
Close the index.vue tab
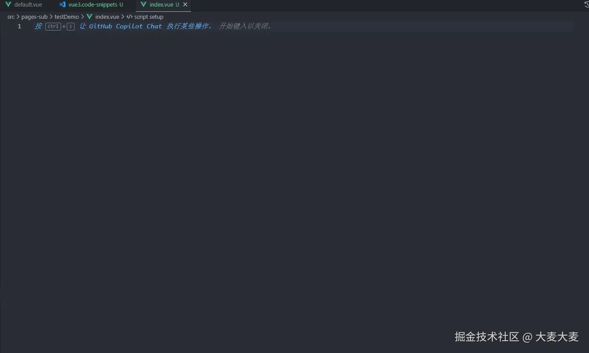(x=185, y=5)
